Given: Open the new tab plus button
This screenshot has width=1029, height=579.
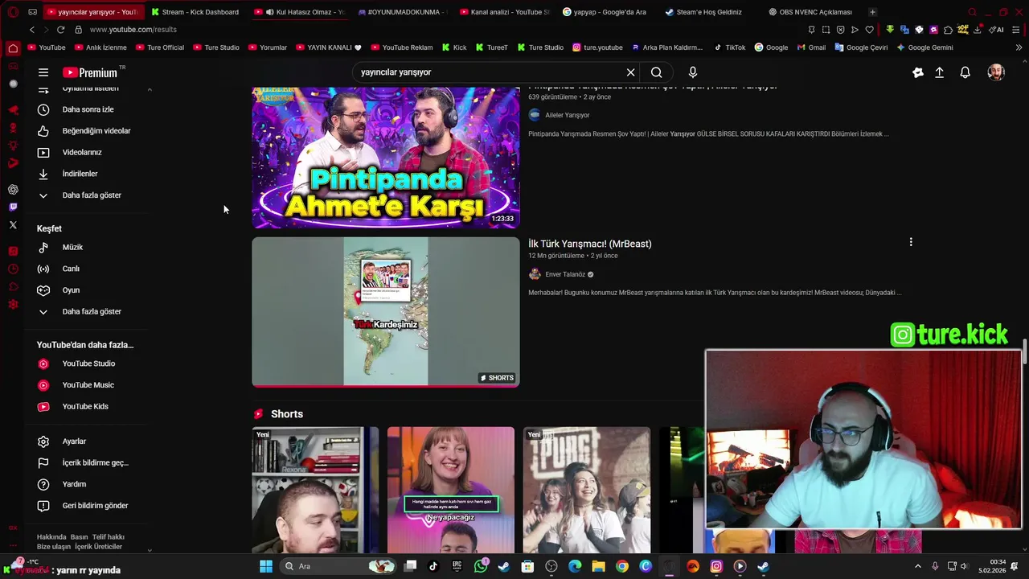Looking at the screenshot, I should point(872,12).
